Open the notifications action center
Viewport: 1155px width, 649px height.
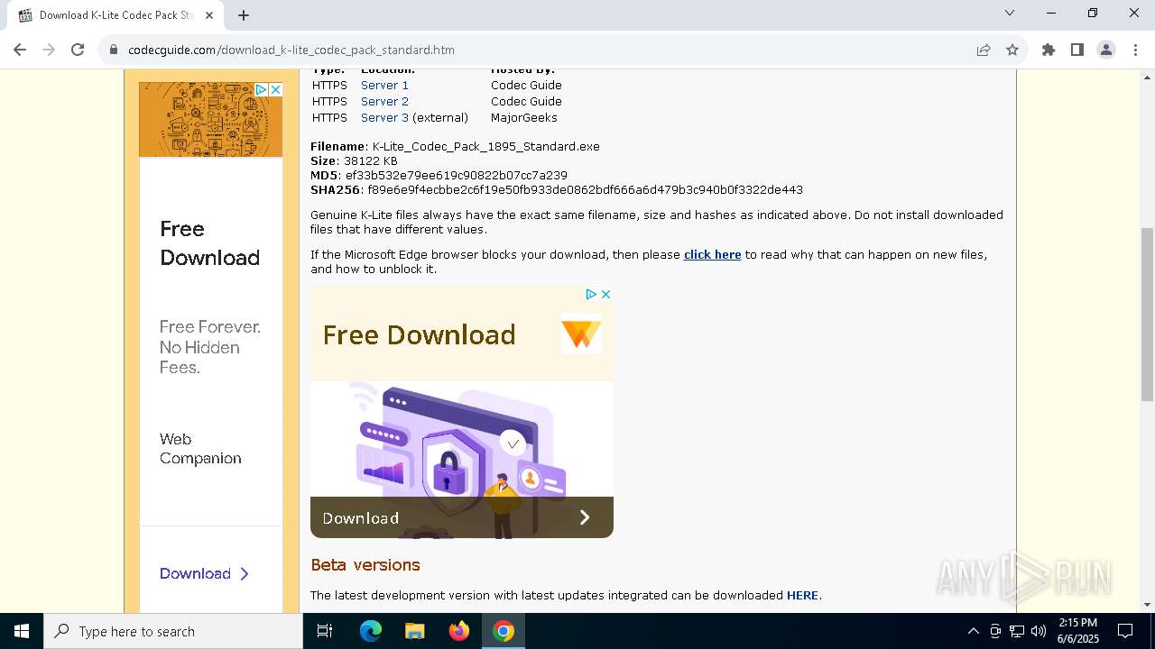coord(1125,631)
